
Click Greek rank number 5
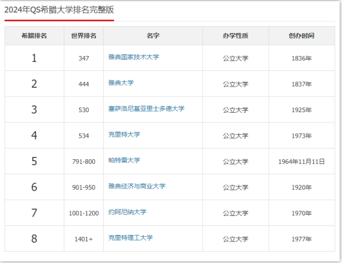coord(34,161)
